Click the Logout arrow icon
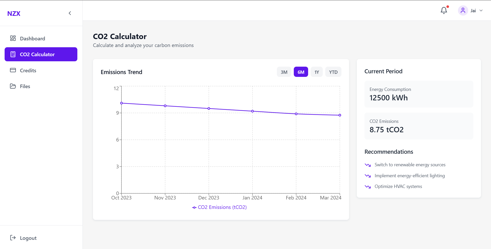 (x=13, y=238)
